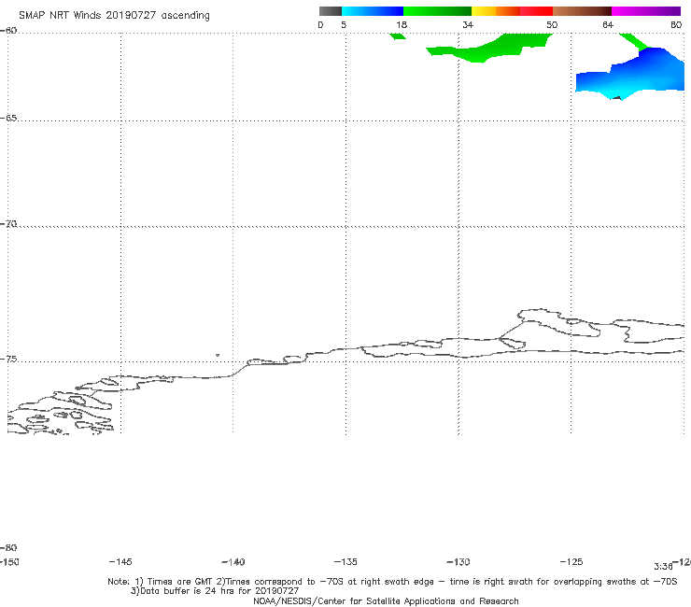Pick the cyan-blue 5-18 color bar segment
This screenshot has height=607, width=691.
(373, 11)
